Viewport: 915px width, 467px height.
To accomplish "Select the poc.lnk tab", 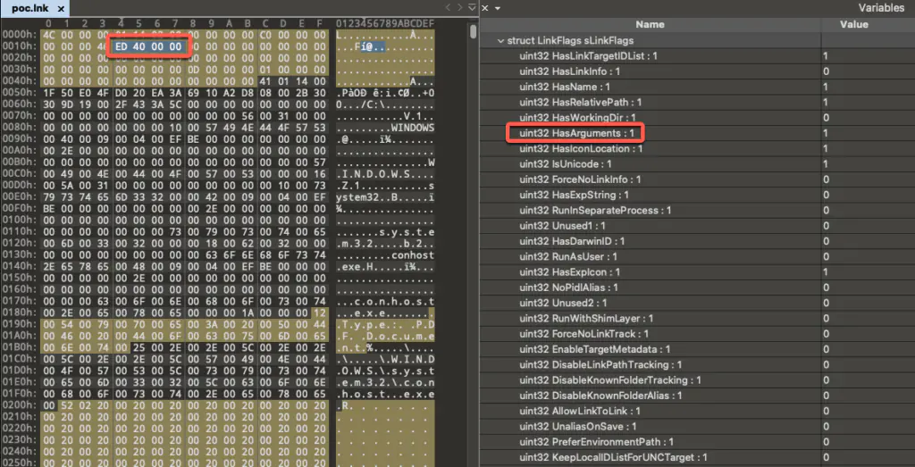I will [29, 8].
